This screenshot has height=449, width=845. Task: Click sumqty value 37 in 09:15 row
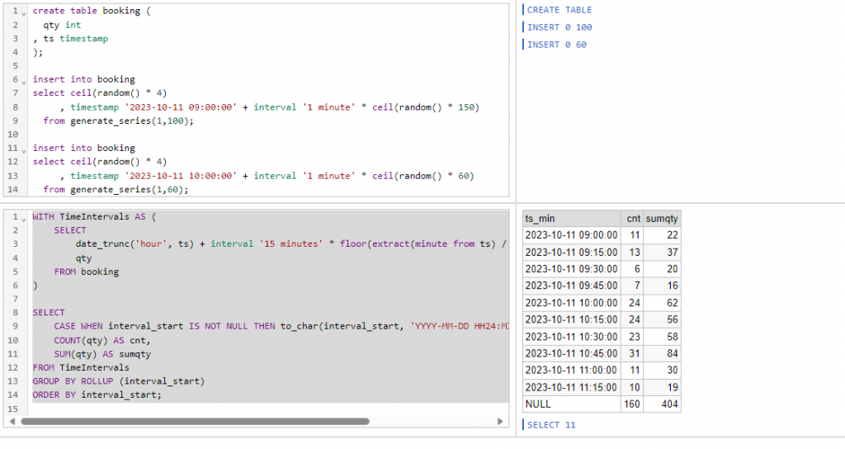[662, 253]
